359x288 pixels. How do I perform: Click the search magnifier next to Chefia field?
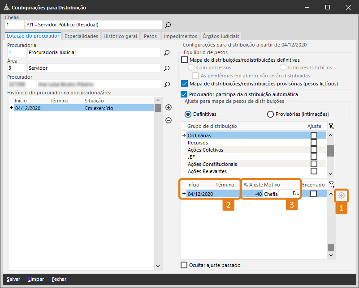(168, 25)
